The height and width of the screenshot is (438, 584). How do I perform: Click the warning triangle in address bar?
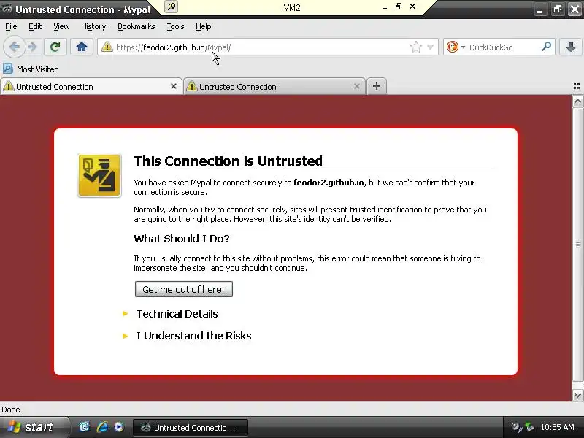[x=107, y=47]
